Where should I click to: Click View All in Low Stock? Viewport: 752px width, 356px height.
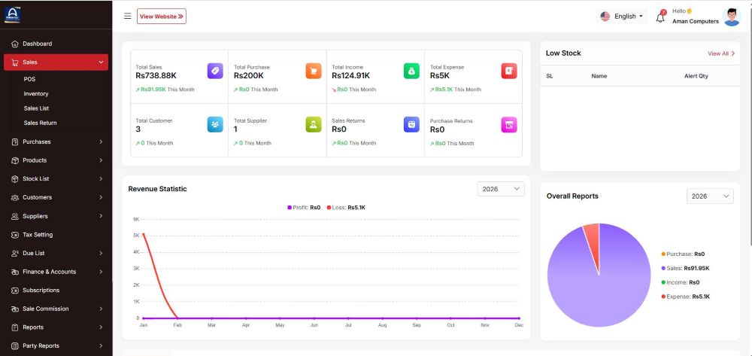[721, 53]
